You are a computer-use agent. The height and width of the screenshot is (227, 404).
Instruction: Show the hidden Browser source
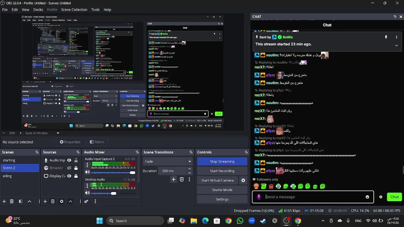point(69,168)
